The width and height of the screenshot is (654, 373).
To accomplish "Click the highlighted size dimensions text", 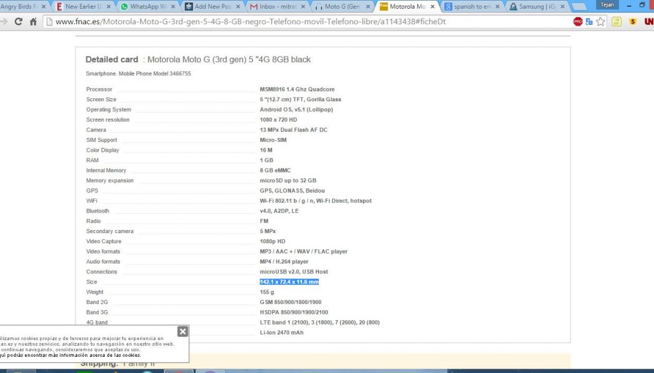I will (289, 282).
